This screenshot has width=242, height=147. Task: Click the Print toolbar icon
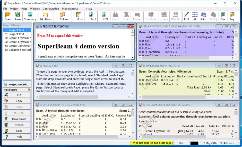(203, 16)
